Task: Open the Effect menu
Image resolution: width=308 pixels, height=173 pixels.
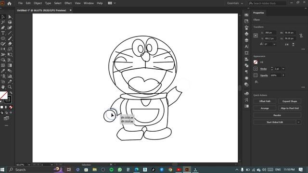Action: [68, 3]
